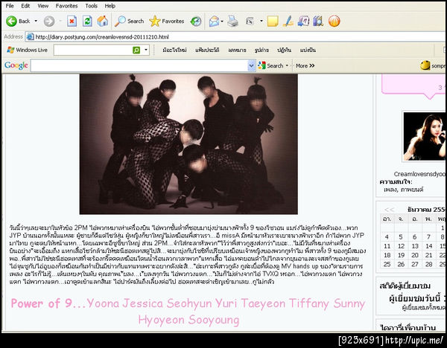Open the Edit menu

pyautogui.click(x=25, y=6)
